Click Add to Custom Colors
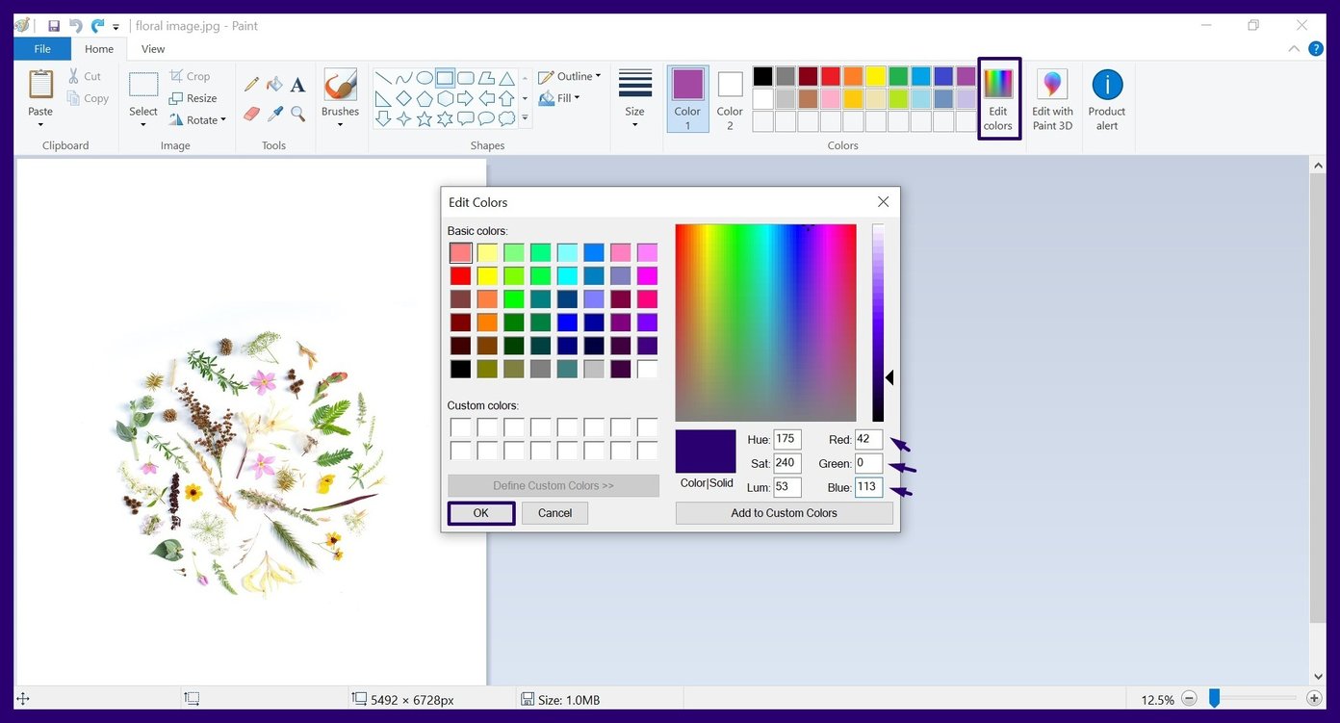 pos(784,512)
